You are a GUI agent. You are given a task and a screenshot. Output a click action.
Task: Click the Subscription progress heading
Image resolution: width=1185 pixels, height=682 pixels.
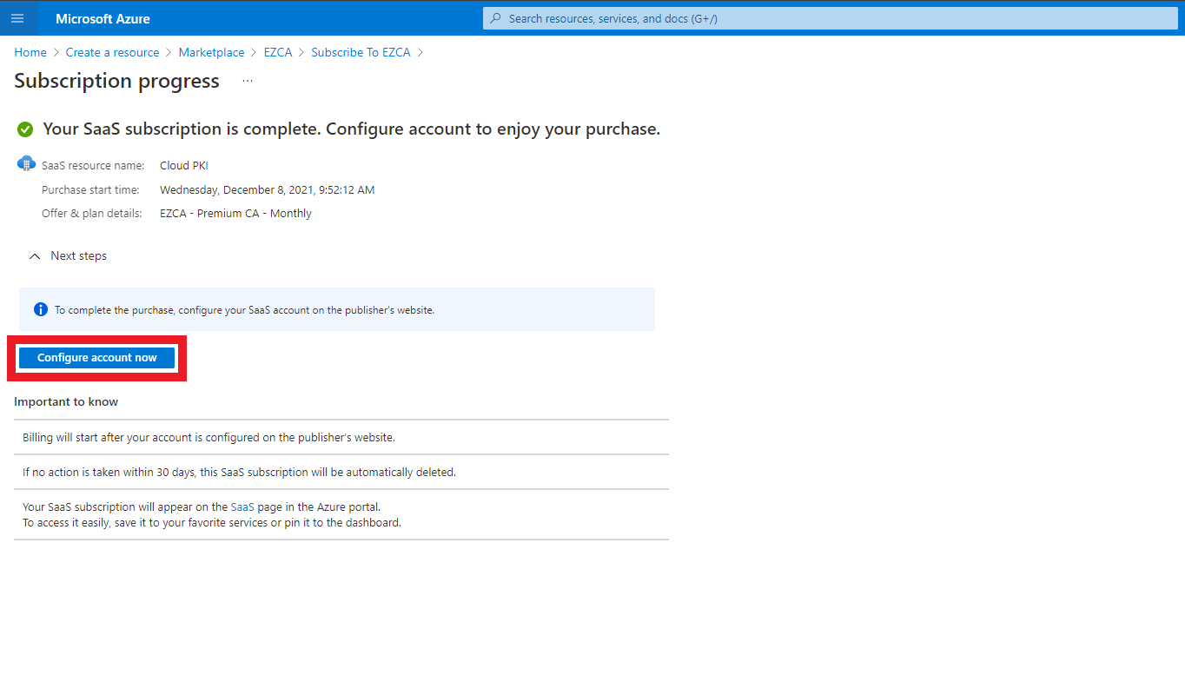(117, 81)
